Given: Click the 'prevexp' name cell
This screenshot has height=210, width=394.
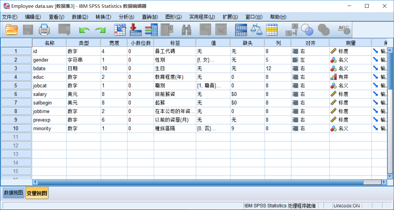Looking at the screenshot, I should pyautogui.click(x=49, y=120).
